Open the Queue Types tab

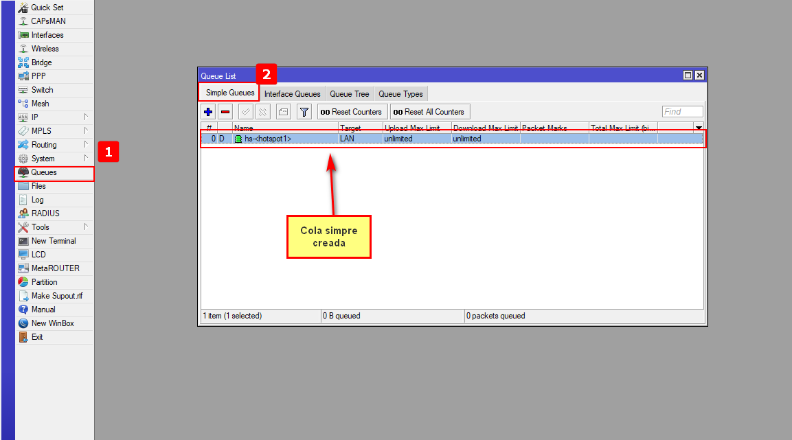click(400, 94)
